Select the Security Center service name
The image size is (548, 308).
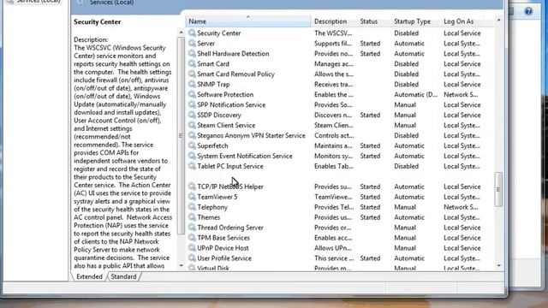click(219, 33)
